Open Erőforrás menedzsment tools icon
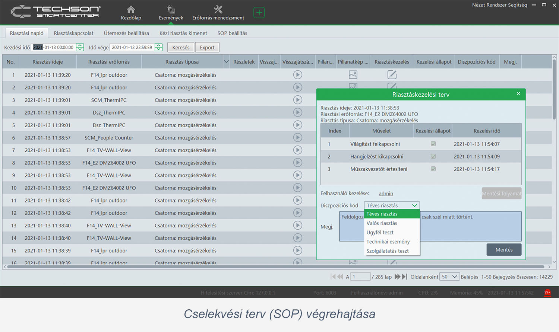 218,10
